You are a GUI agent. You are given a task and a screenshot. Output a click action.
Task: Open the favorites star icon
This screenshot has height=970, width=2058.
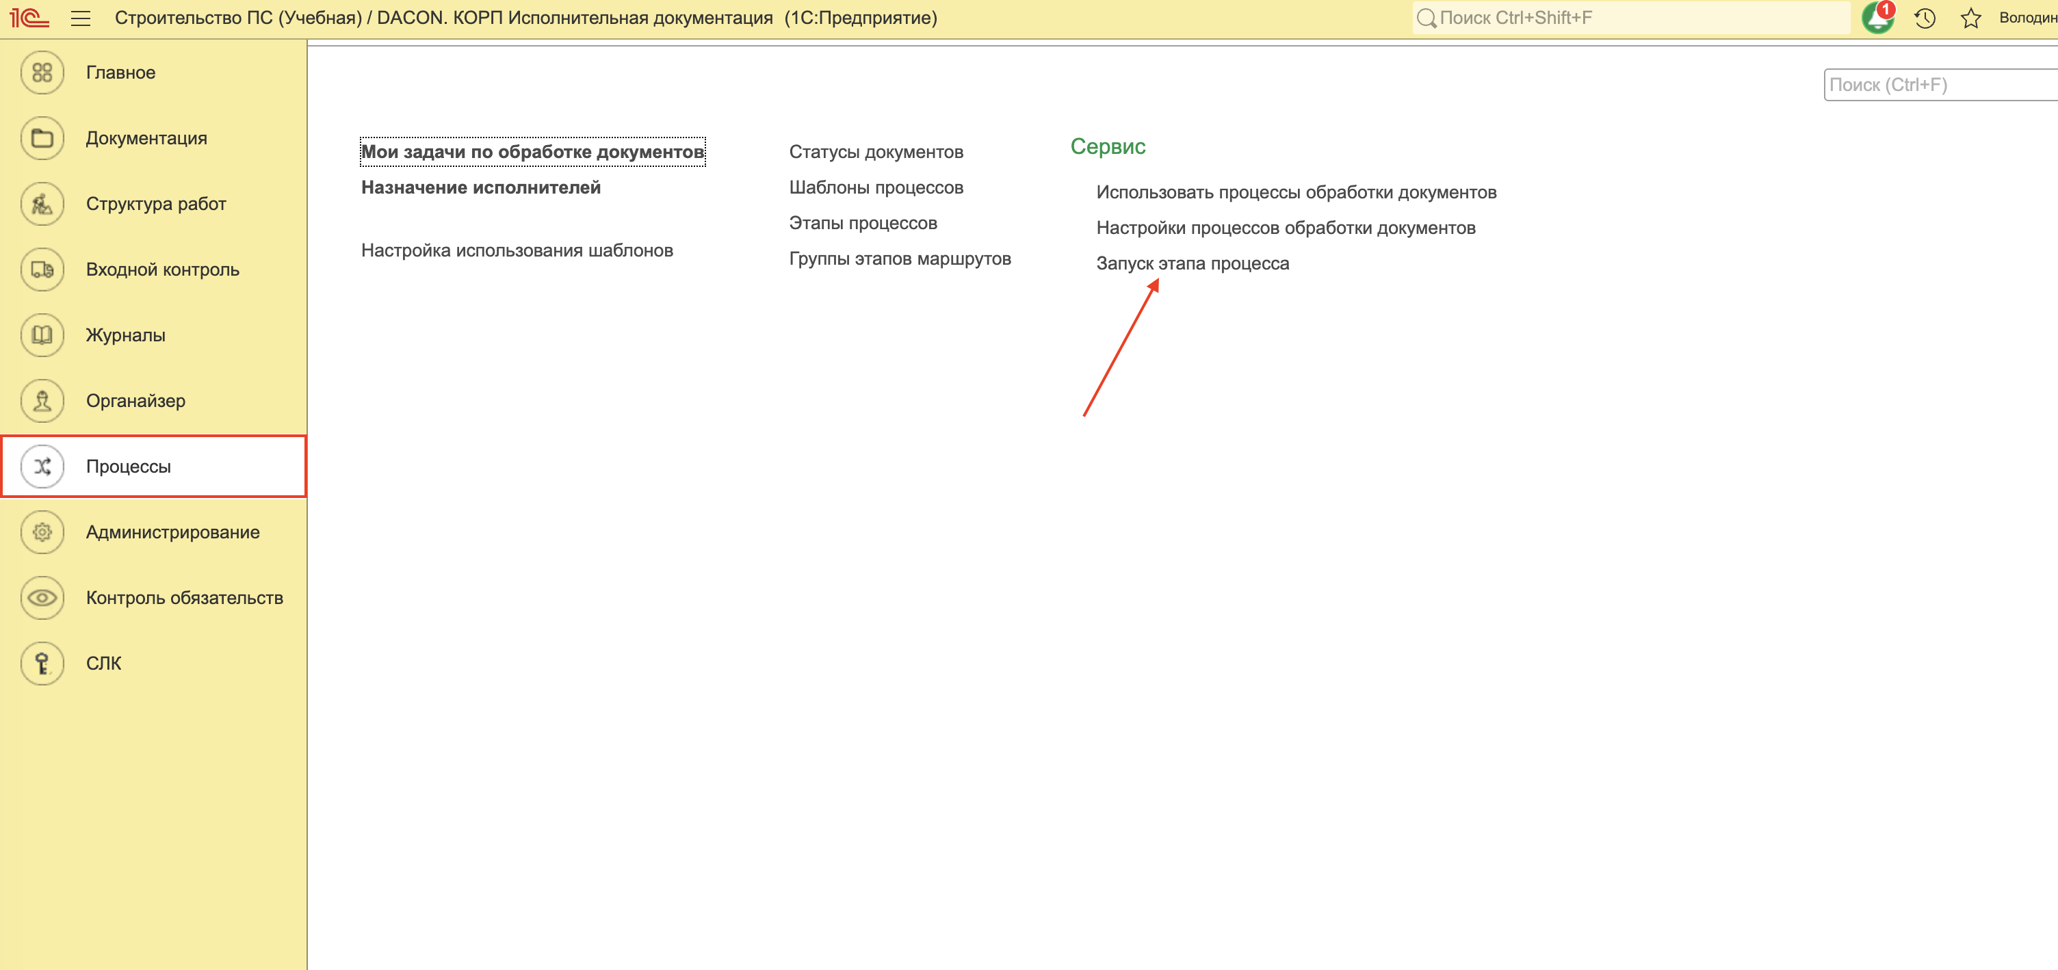coord(1970,18)
